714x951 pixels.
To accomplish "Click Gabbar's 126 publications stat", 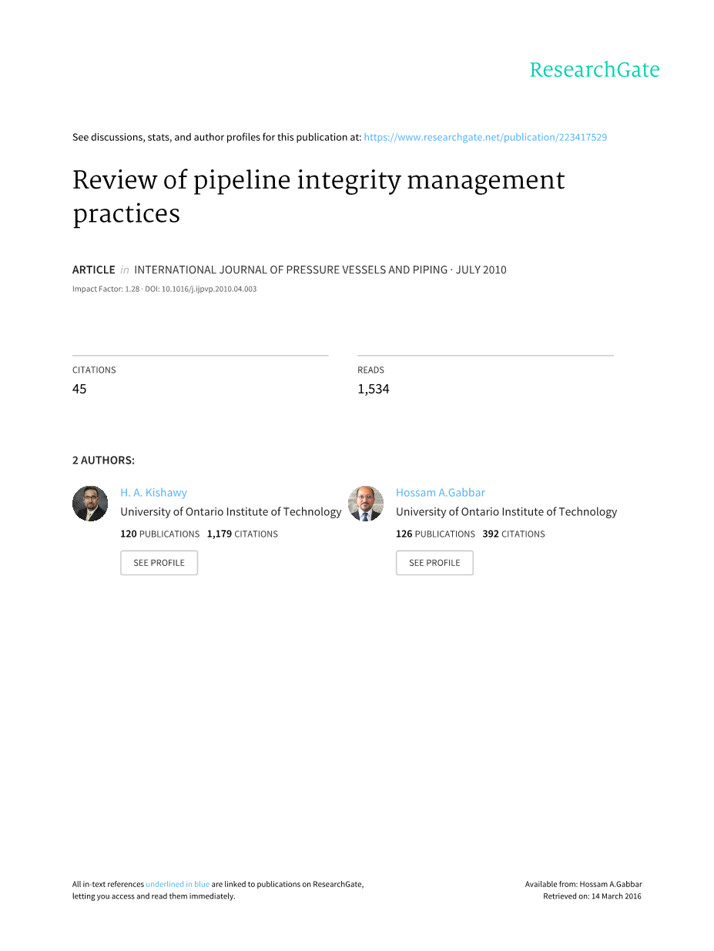I will 435,534.
